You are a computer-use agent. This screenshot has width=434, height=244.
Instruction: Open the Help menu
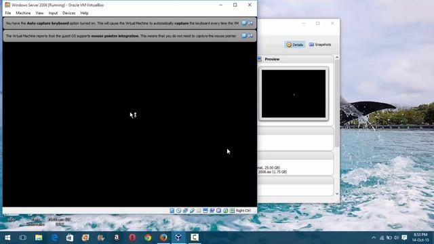click(84, 13)
